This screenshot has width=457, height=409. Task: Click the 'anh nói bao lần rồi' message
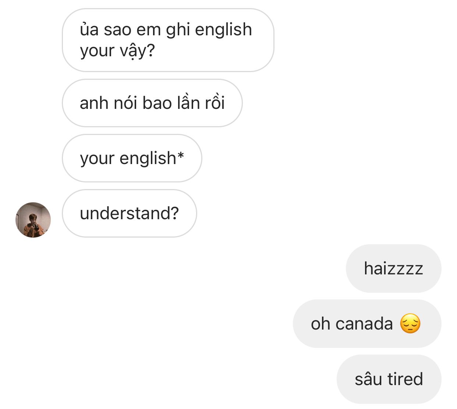[x=152, y=103]
